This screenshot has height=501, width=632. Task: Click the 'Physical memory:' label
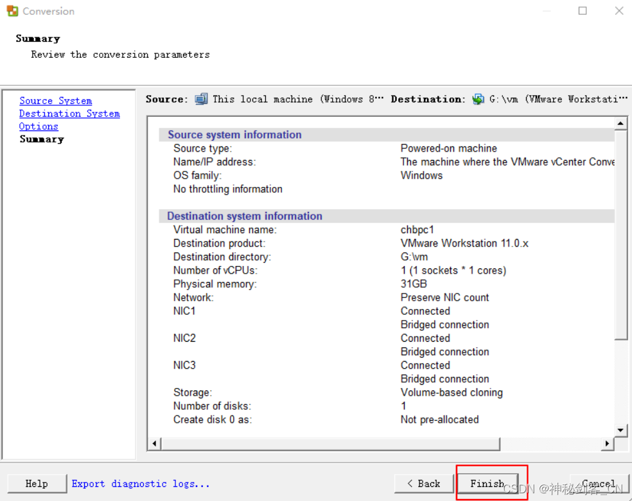[x=215, y=284]
